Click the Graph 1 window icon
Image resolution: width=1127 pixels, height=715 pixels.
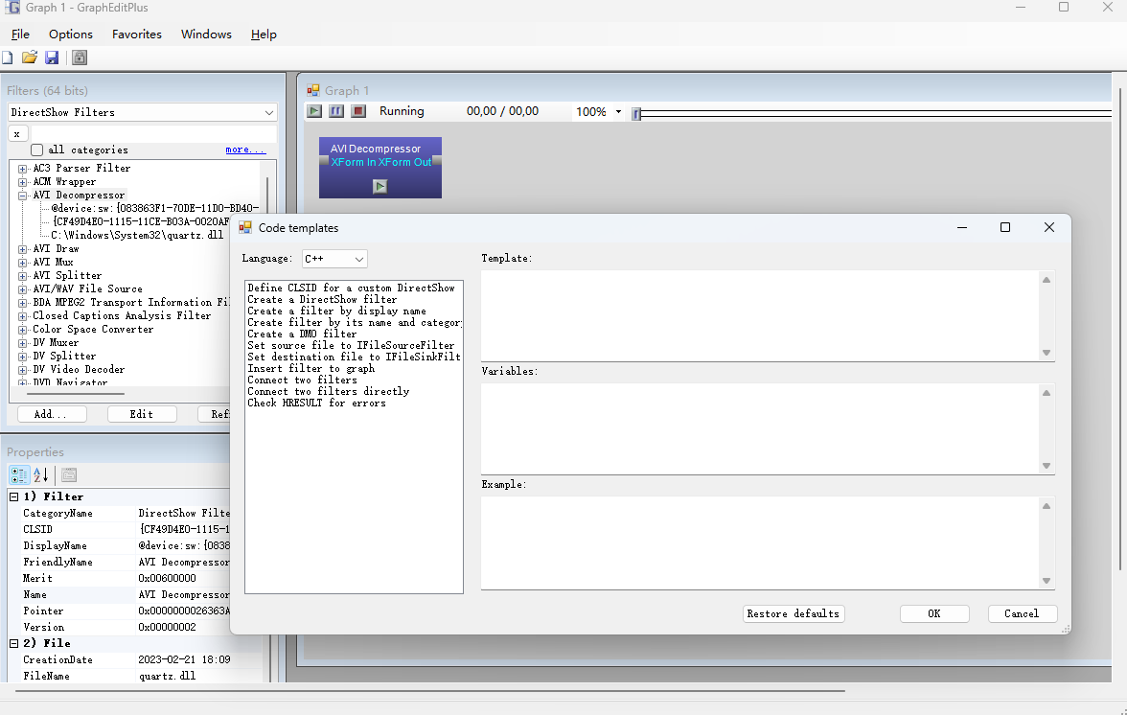(313, 90)
